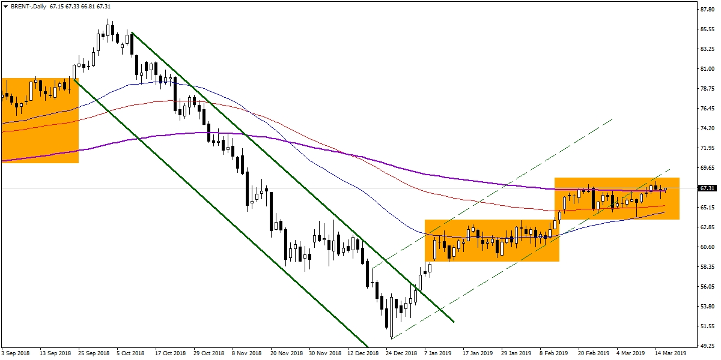This screenshot has height=360, width=721.
Task: Click the 8 Nov 2018 date label
Action: coord(248,353)
